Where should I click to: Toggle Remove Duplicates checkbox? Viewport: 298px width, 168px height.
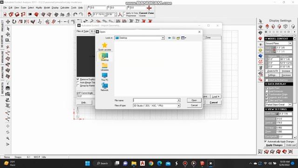click(x=78, y=79)
